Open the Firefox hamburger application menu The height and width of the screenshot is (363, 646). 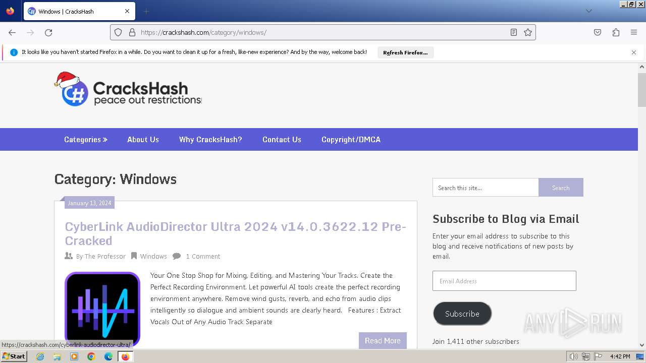[634, 32]
